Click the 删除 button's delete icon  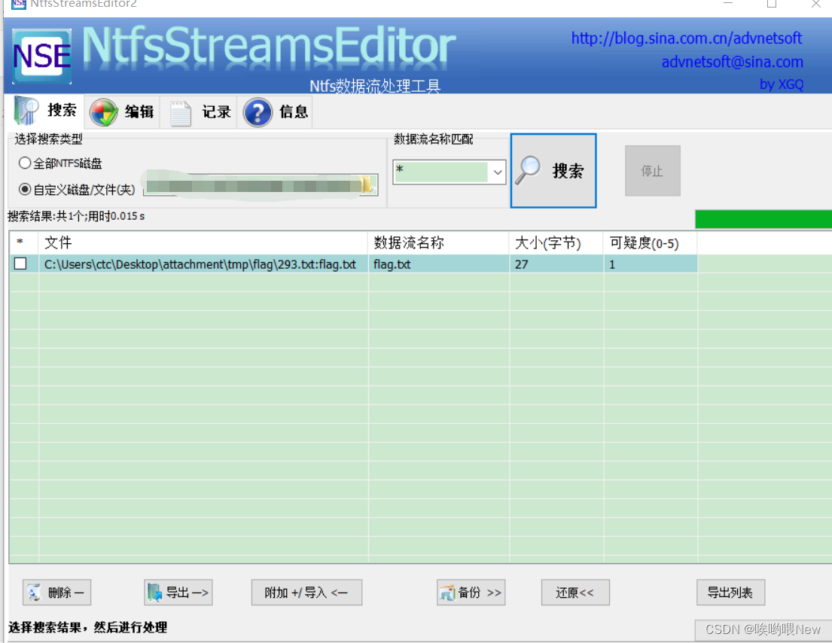35,593
